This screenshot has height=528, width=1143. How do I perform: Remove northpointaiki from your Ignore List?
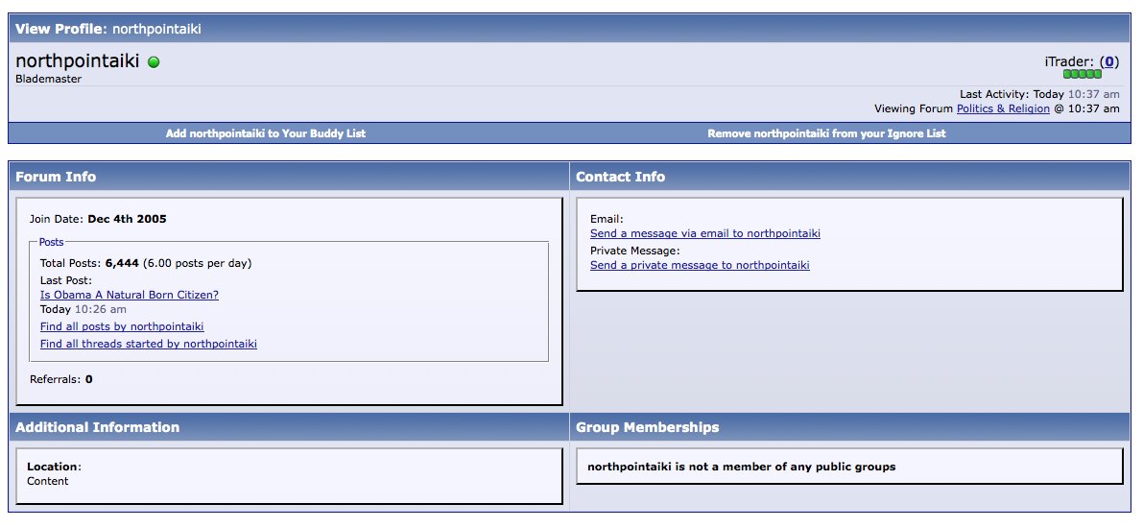coord(826,133)
